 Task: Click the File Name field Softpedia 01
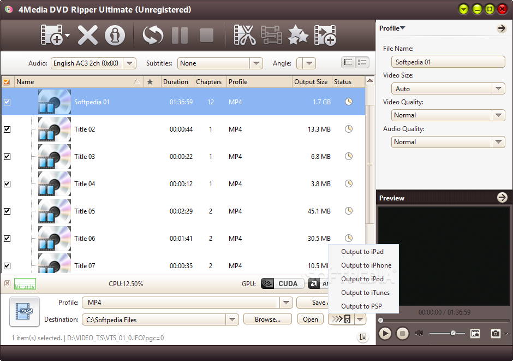(448, 62)
